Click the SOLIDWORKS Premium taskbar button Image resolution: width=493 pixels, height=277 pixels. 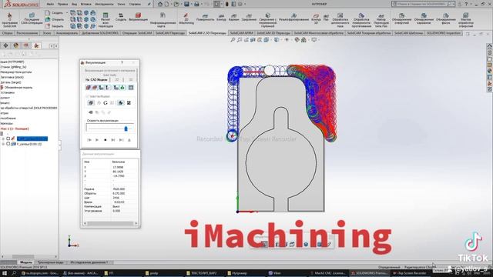point(369,273)
